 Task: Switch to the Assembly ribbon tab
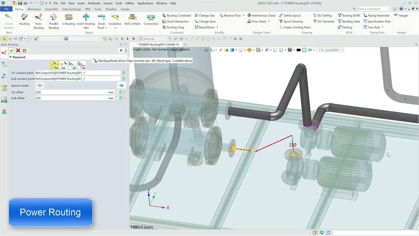click(x=51, y=9)
